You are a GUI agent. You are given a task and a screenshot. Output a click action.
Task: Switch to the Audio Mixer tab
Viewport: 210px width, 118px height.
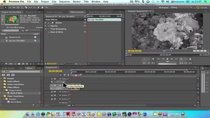point(100,12)
